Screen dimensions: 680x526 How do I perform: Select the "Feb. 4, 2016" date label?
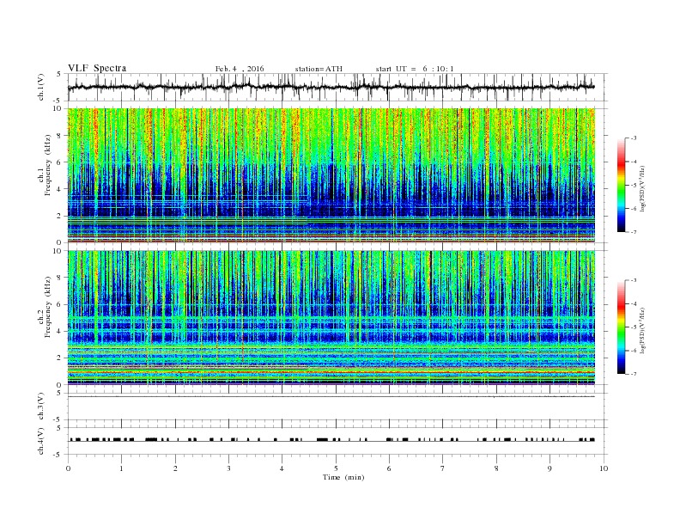[x=240, y=69]
